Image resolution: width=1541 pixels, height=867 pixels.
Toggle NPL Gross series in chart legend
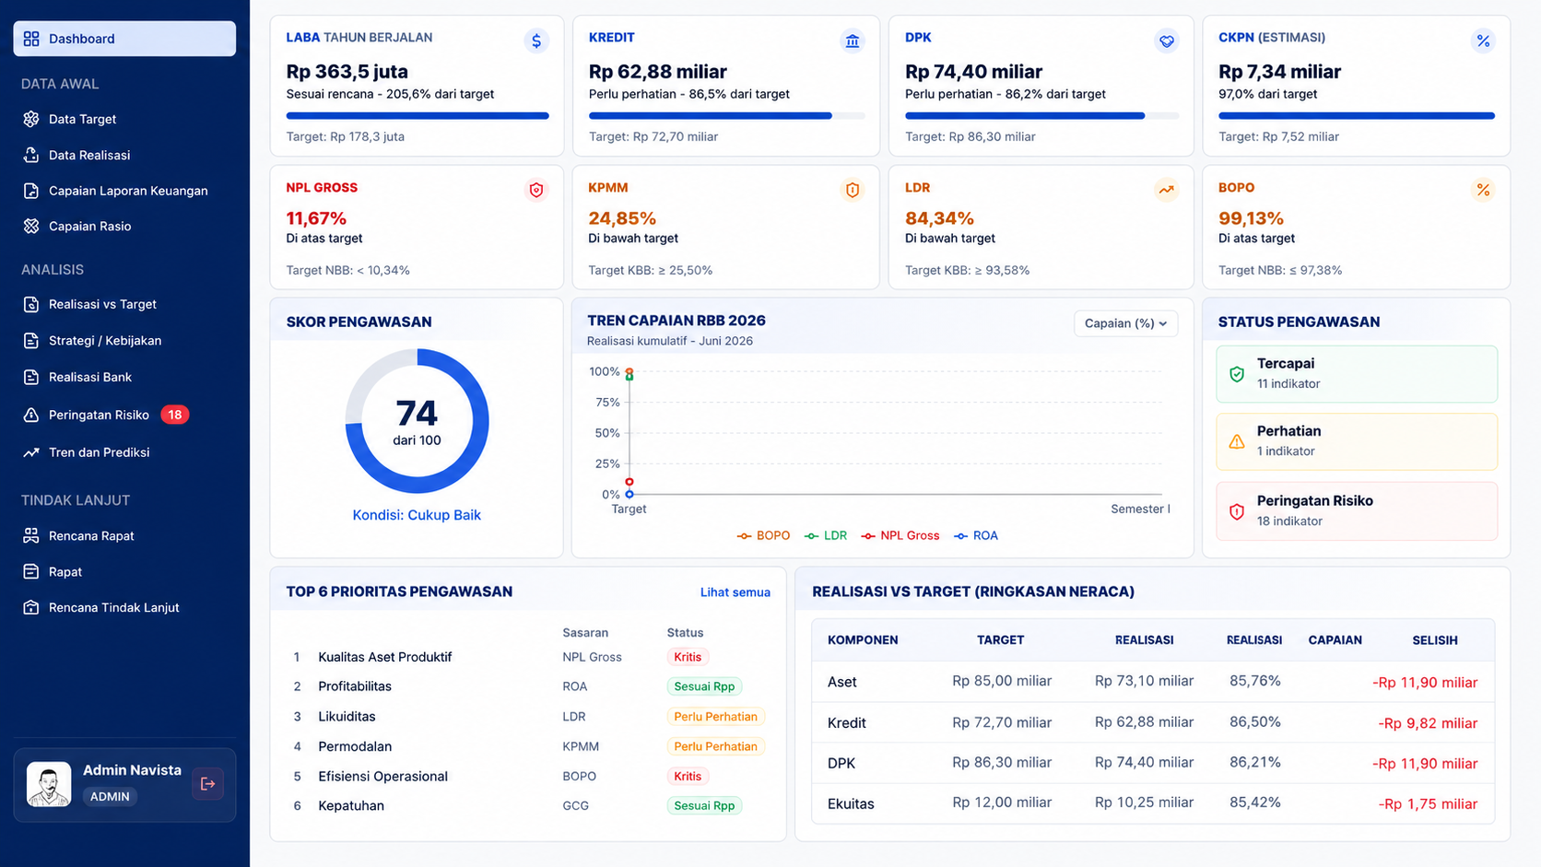point(900,535)
